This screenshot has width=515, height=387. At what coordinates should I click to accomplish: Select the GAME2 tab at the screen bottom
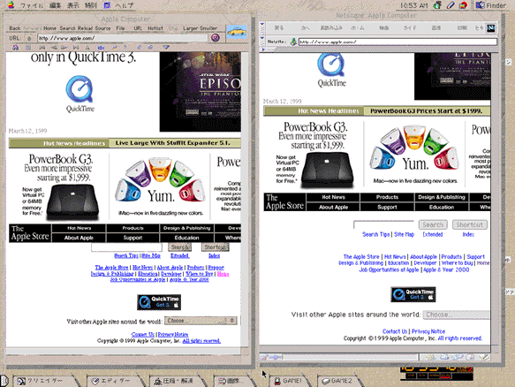pos(338,381)
